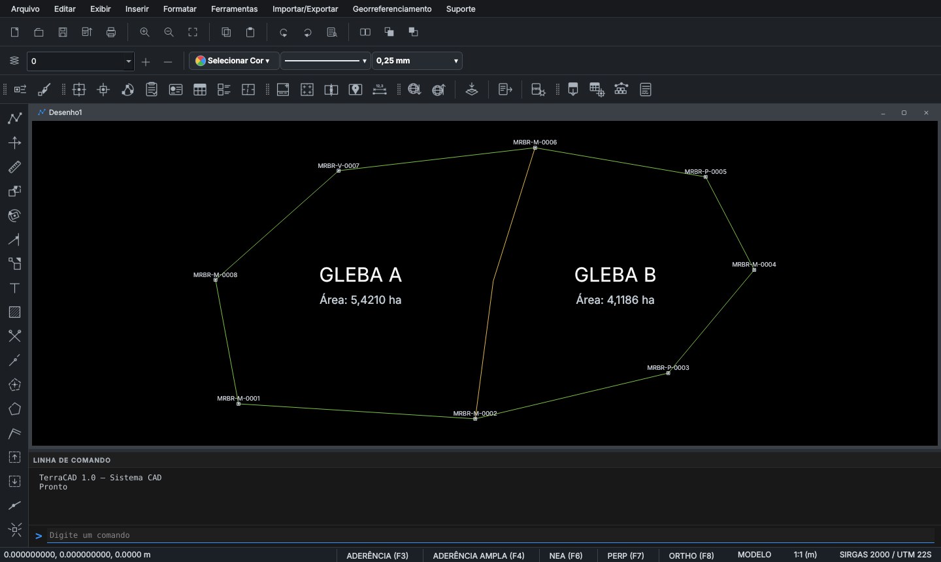Fit drawing to extents icon
Image resolution: width=941 pixels, height=562 pixels.
(193, 32)
